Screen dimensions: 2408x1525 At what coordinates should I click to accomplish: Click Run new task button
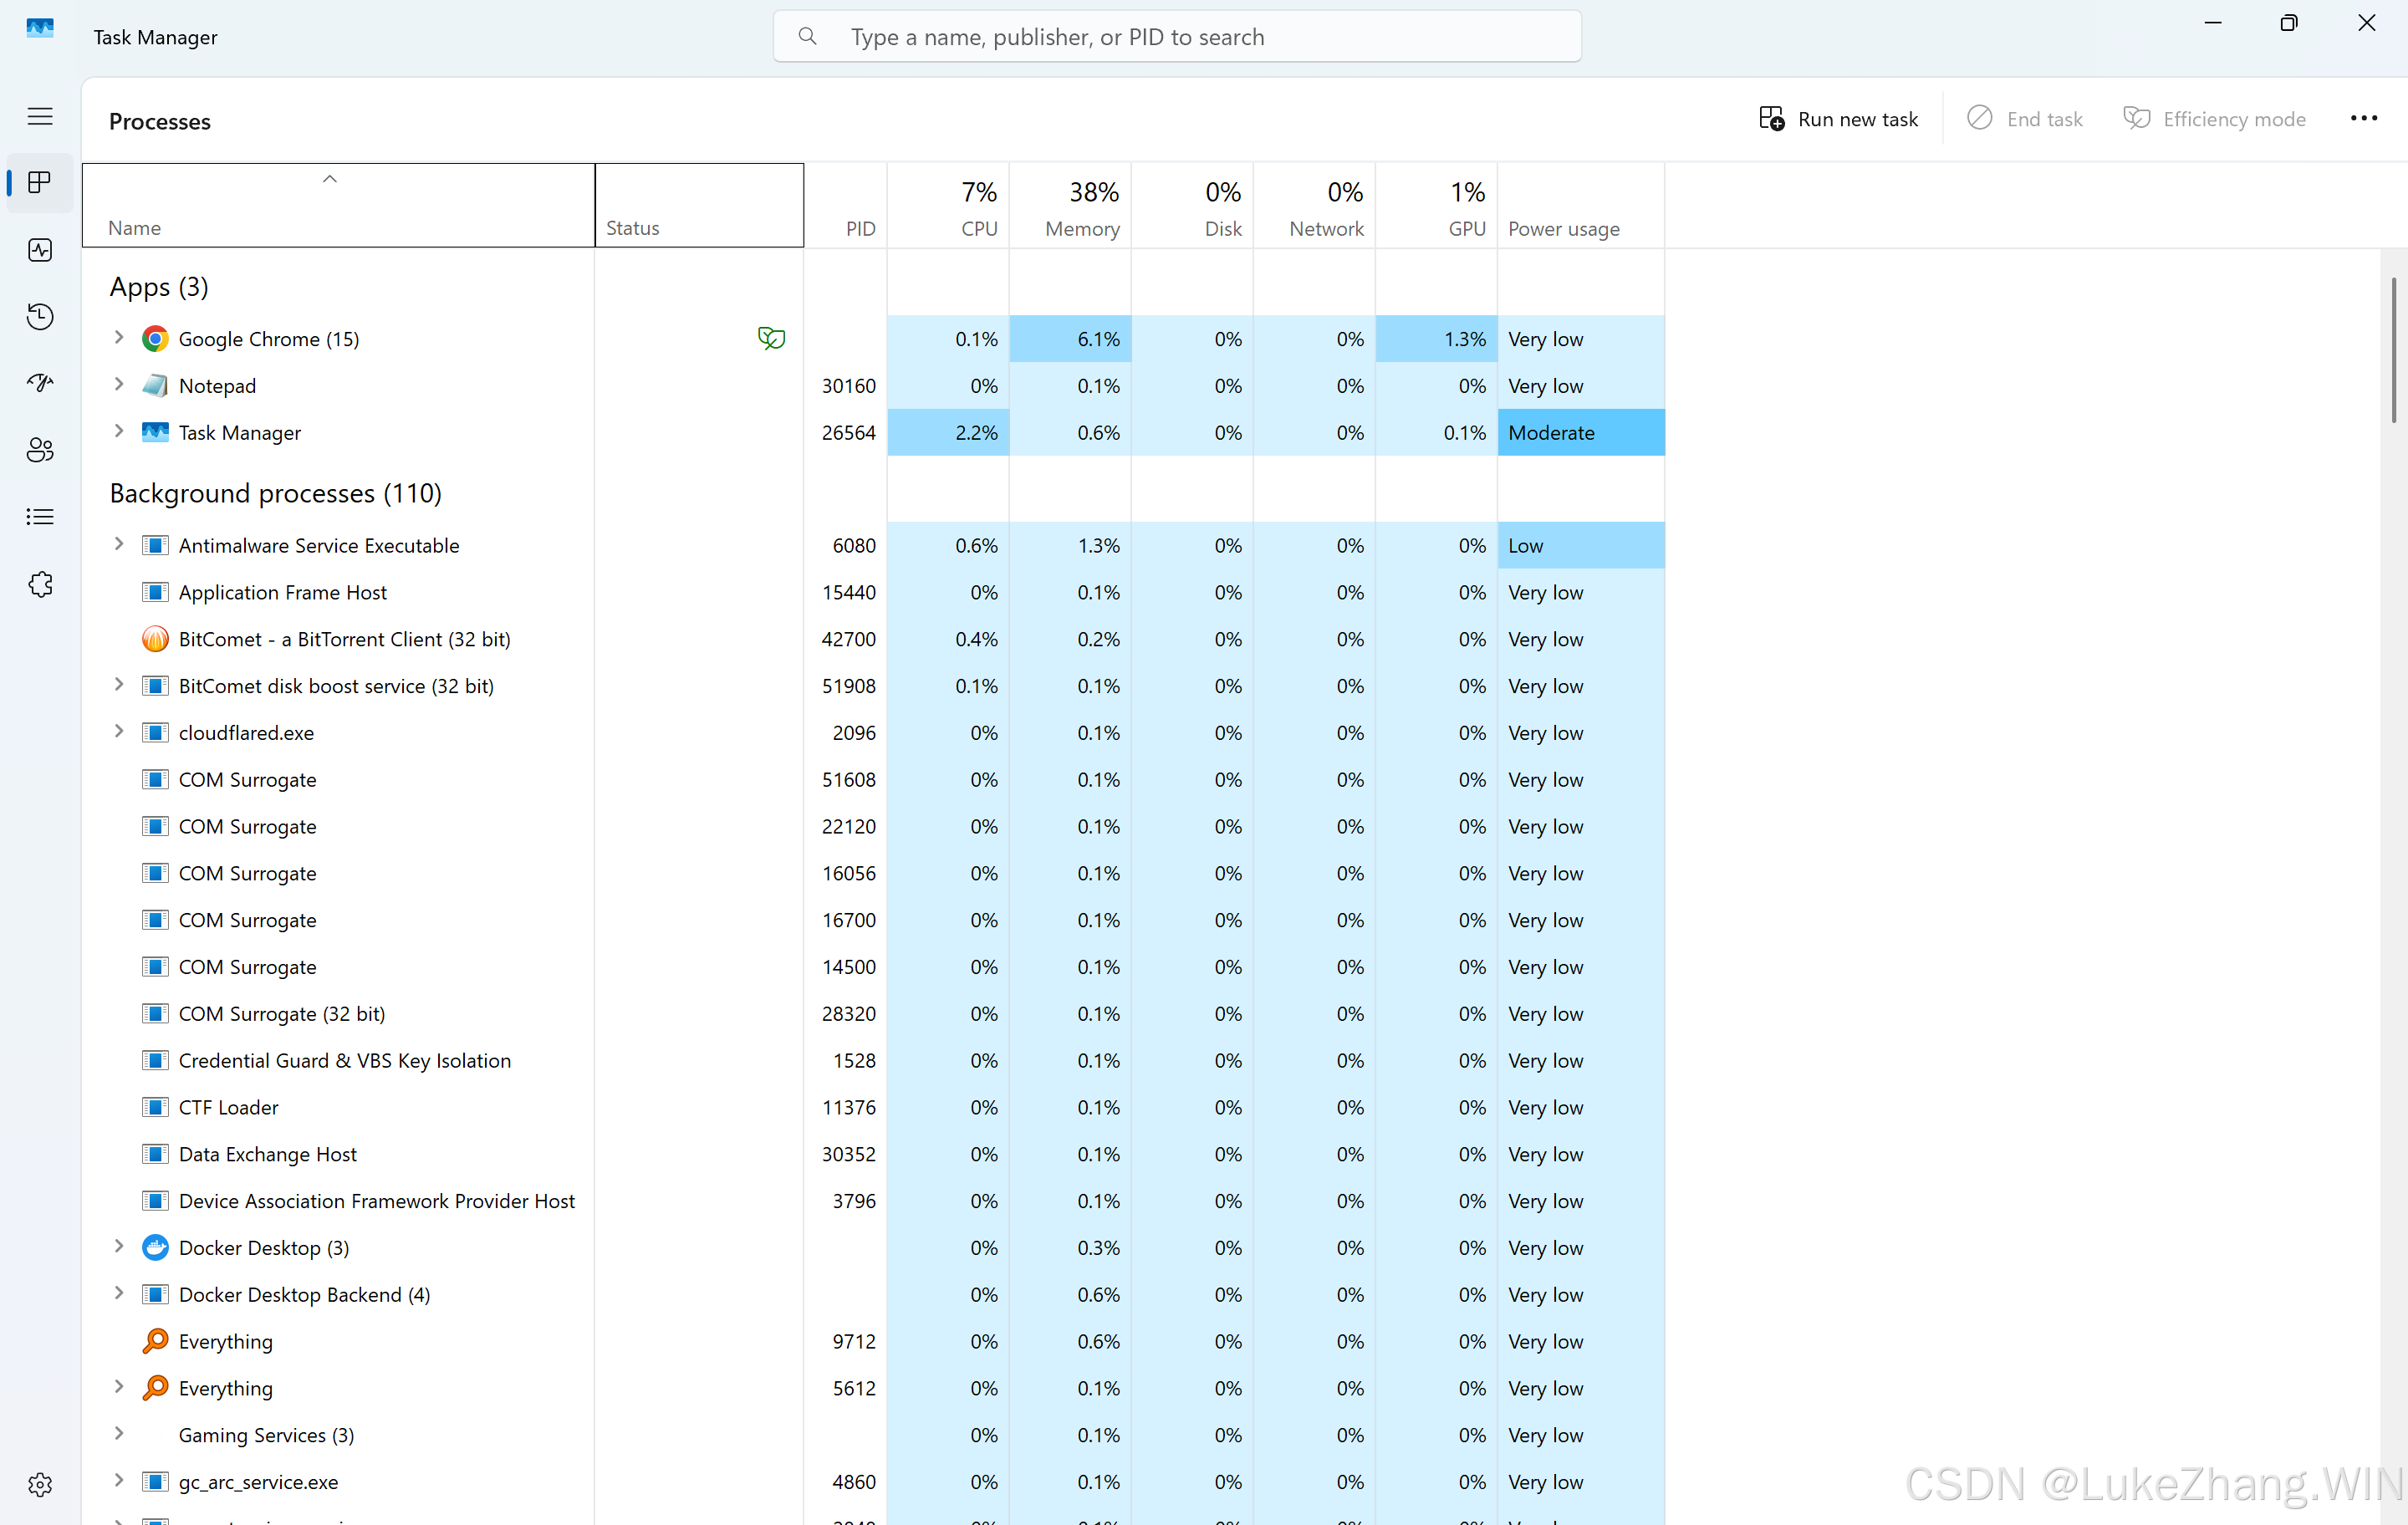(1838, 119)
